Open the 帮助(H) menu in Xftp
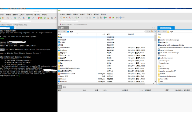192x120 pixels. [x=103, y=14]
